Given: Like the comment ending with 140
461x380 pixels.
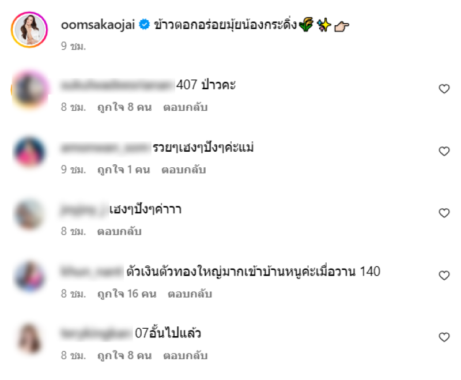Looking at the screenshot, I should pyautogui.click(x=444, y=275).
